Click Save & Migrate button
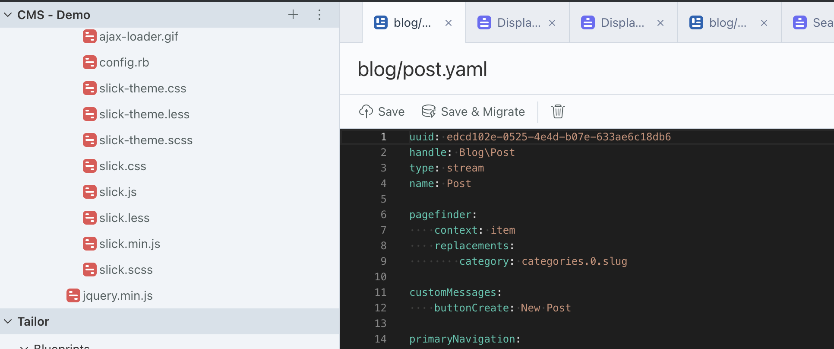This screenshot has height=349, width=834. pos(473,111)
